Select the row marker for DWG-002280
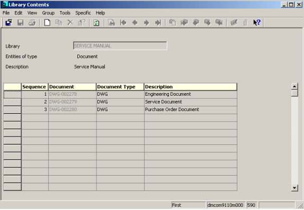This screenshot has width=304, height=210. (12, 110)
